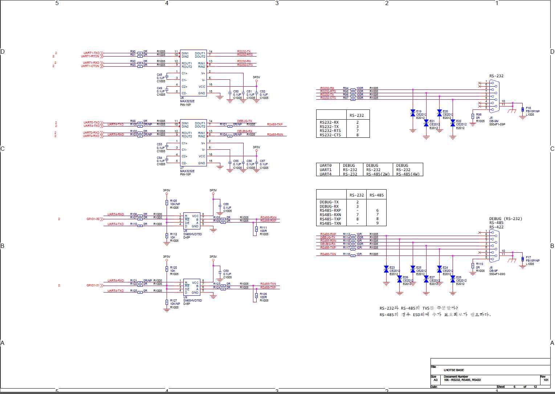Click the RS-485(4W) cell in UART table

(408, 174)
